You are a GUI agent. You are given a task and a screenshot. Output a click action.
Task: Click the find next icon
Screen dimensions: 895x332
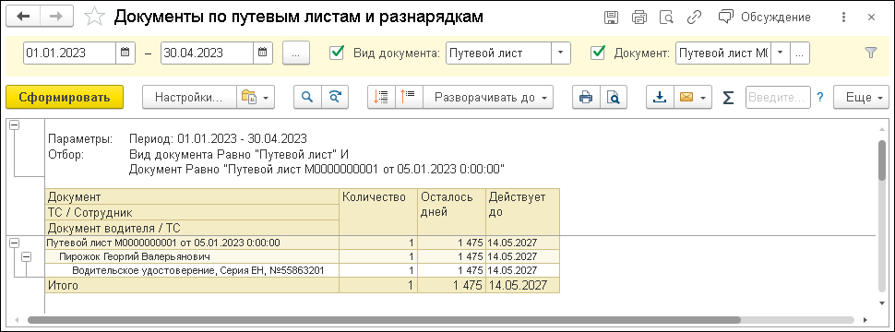point(335,98)
